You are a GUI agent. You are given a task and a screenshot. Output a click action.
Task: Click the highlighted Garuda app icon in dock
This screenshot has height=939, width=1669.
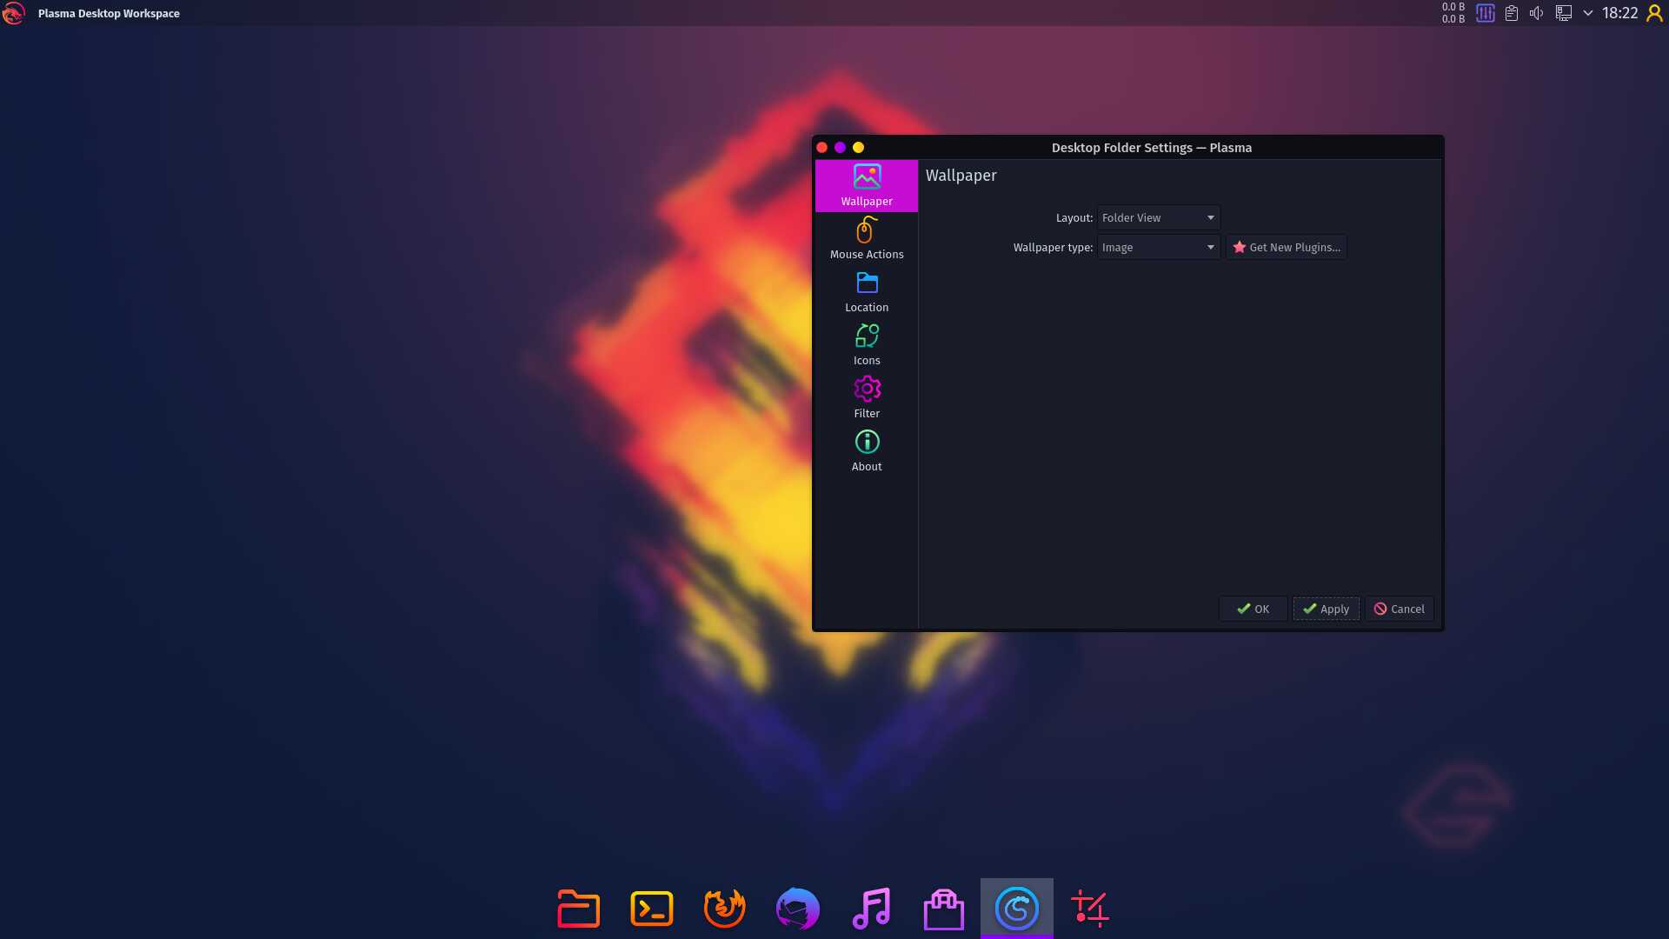pyautogui.click(x=1016, y=908)
